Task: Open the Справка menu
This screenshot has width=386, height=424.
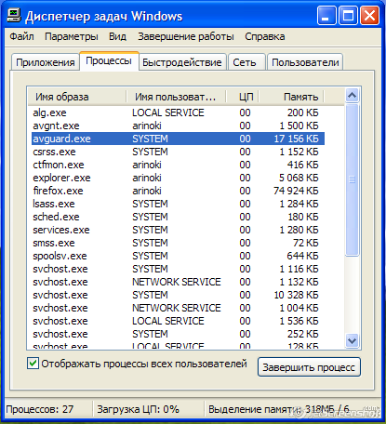Action: [x=265, y=36]
